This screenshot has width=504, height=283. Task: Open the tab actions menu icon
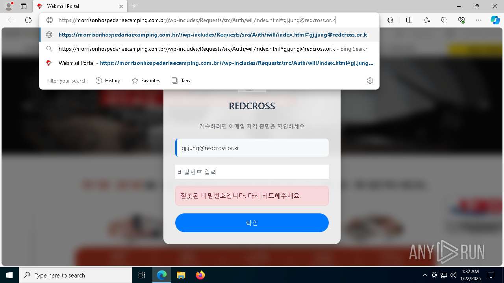tap(24, 6)
